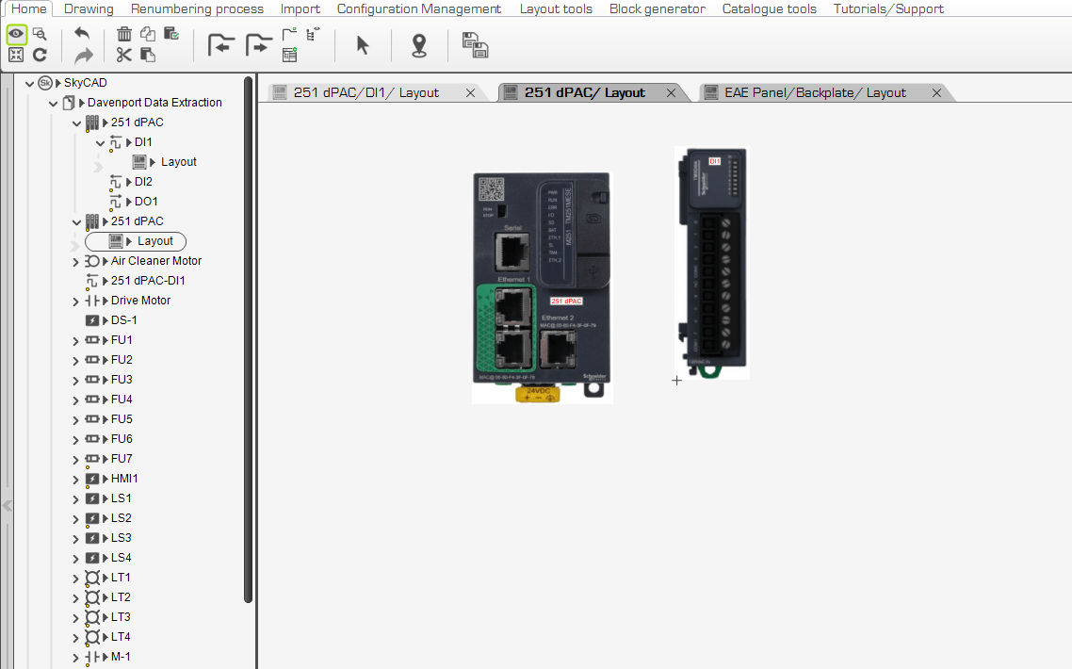Click the refresh/reload icon below undo
This screenshot has height=669, width=1072.
tap(40, 55)
